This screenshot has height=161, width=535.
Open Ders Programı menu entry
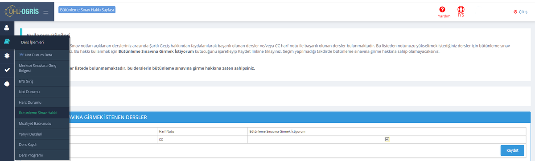(42, 155)
